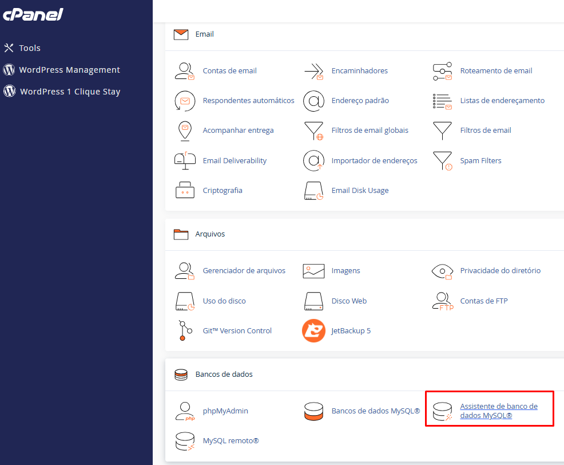The width and height of the screenshot is (564, 465).
Task: Open Assistente de banco de dados MySQL link
Action: (x=498, y=411)
